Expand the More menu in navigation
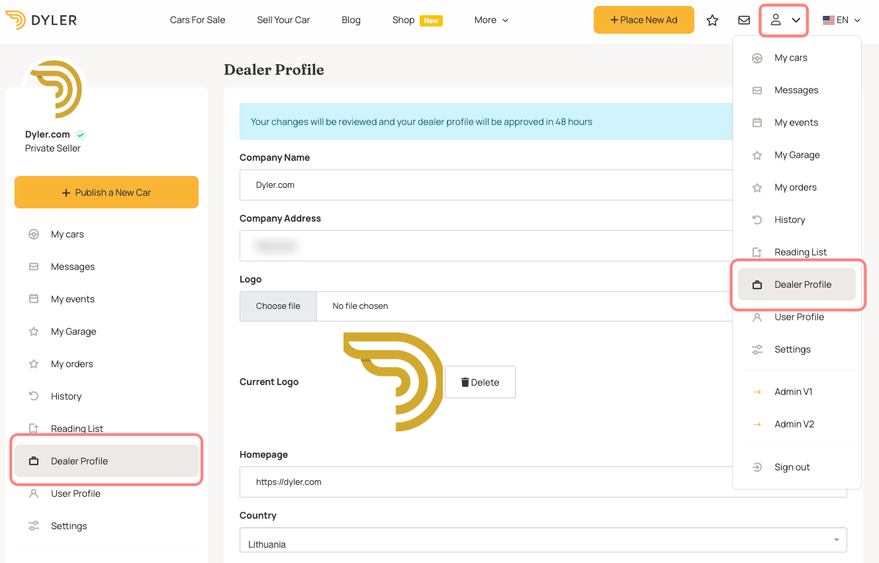The image size is (879, 563). tap(492, 20)
